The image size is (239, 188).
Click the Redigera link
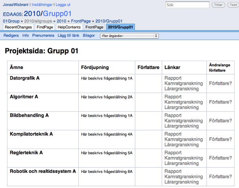(11, 36)
